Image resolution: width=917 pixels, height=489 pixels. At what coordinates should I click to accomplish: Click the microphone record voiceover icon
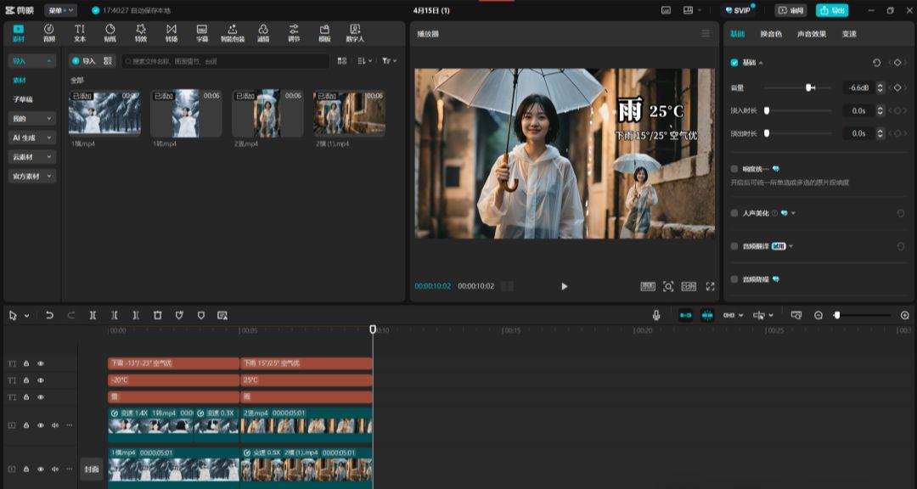656,315
